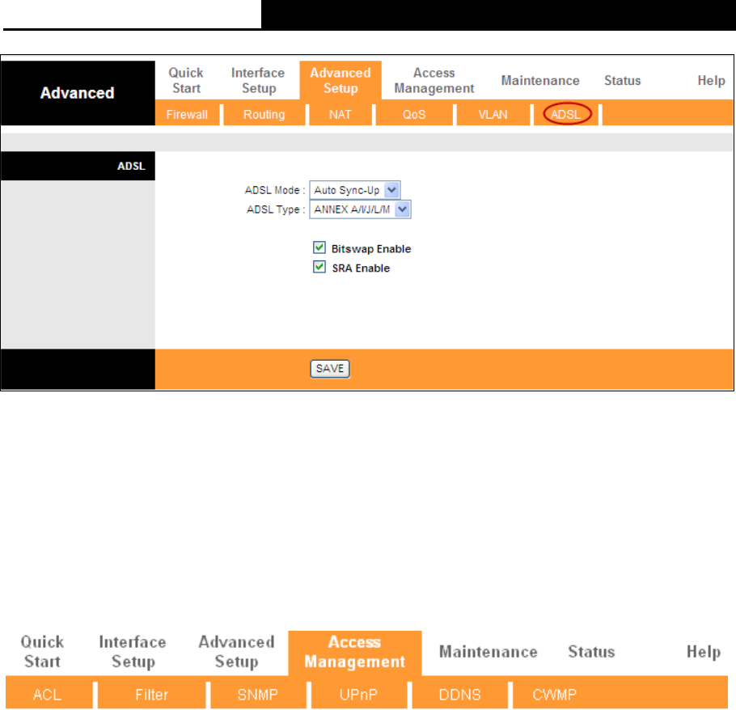
Task: Open Help in the upper menu
Action: [711, 81]
